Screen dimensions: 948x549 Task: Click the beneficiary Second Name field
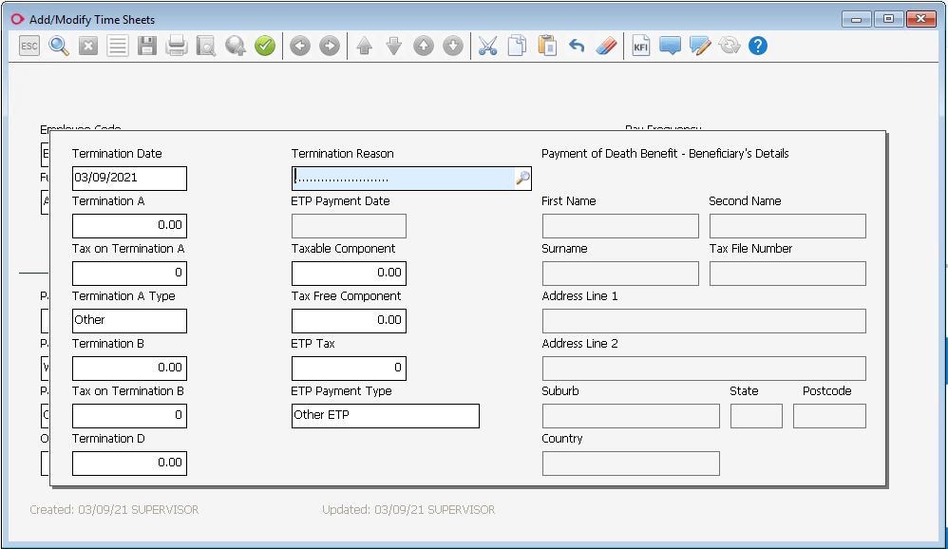click(787, 226)
